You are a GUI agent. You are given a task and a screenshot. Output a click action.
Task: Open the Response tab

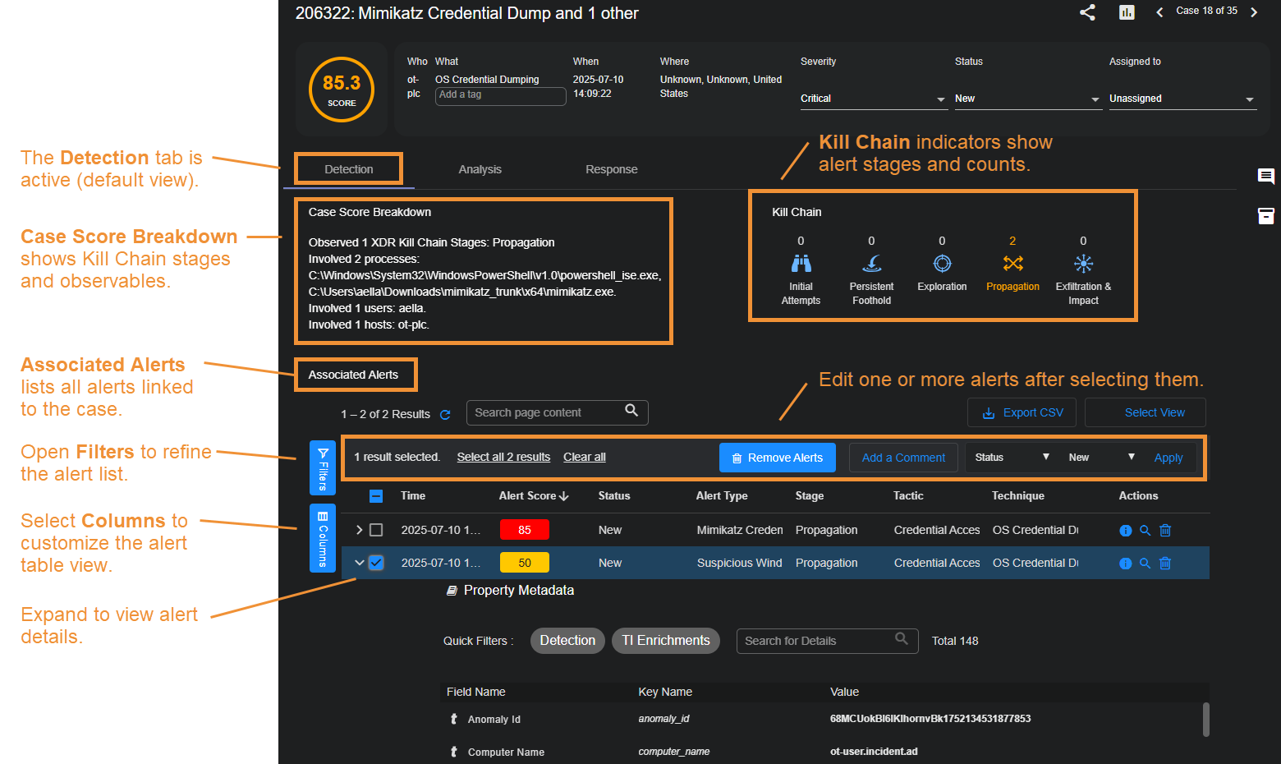[x=611, y=169]
